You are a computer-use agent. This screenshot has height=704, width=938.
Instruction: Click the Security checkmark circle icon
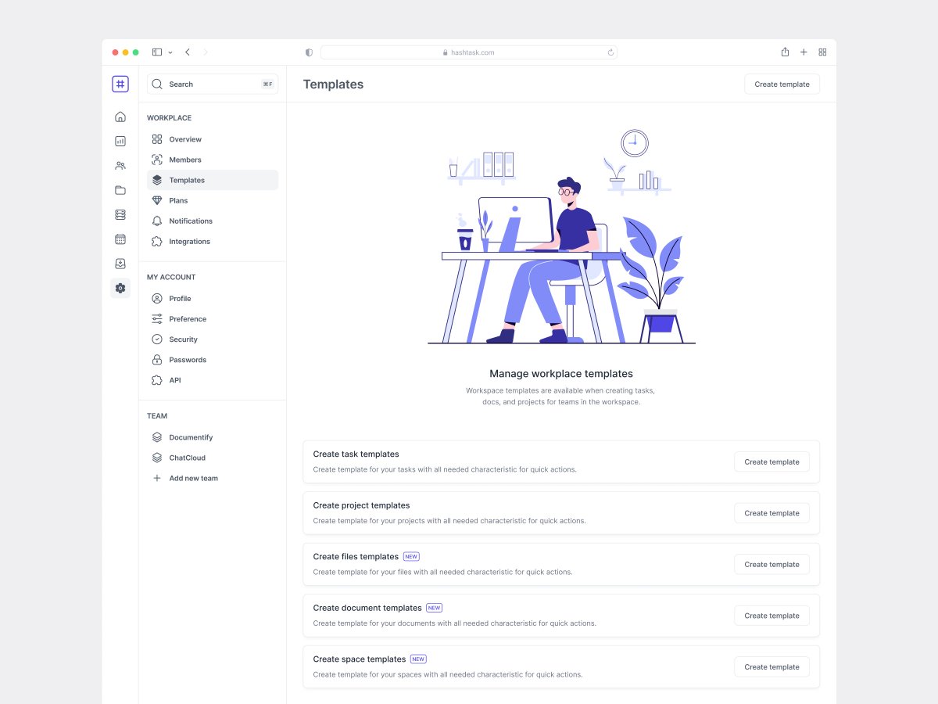pyautogui.click(x=157, y=339)
